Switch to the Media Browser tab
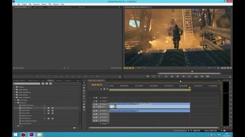Image resolution: width=245 pixels, height=137 pixels. click(x=33, y=81)
